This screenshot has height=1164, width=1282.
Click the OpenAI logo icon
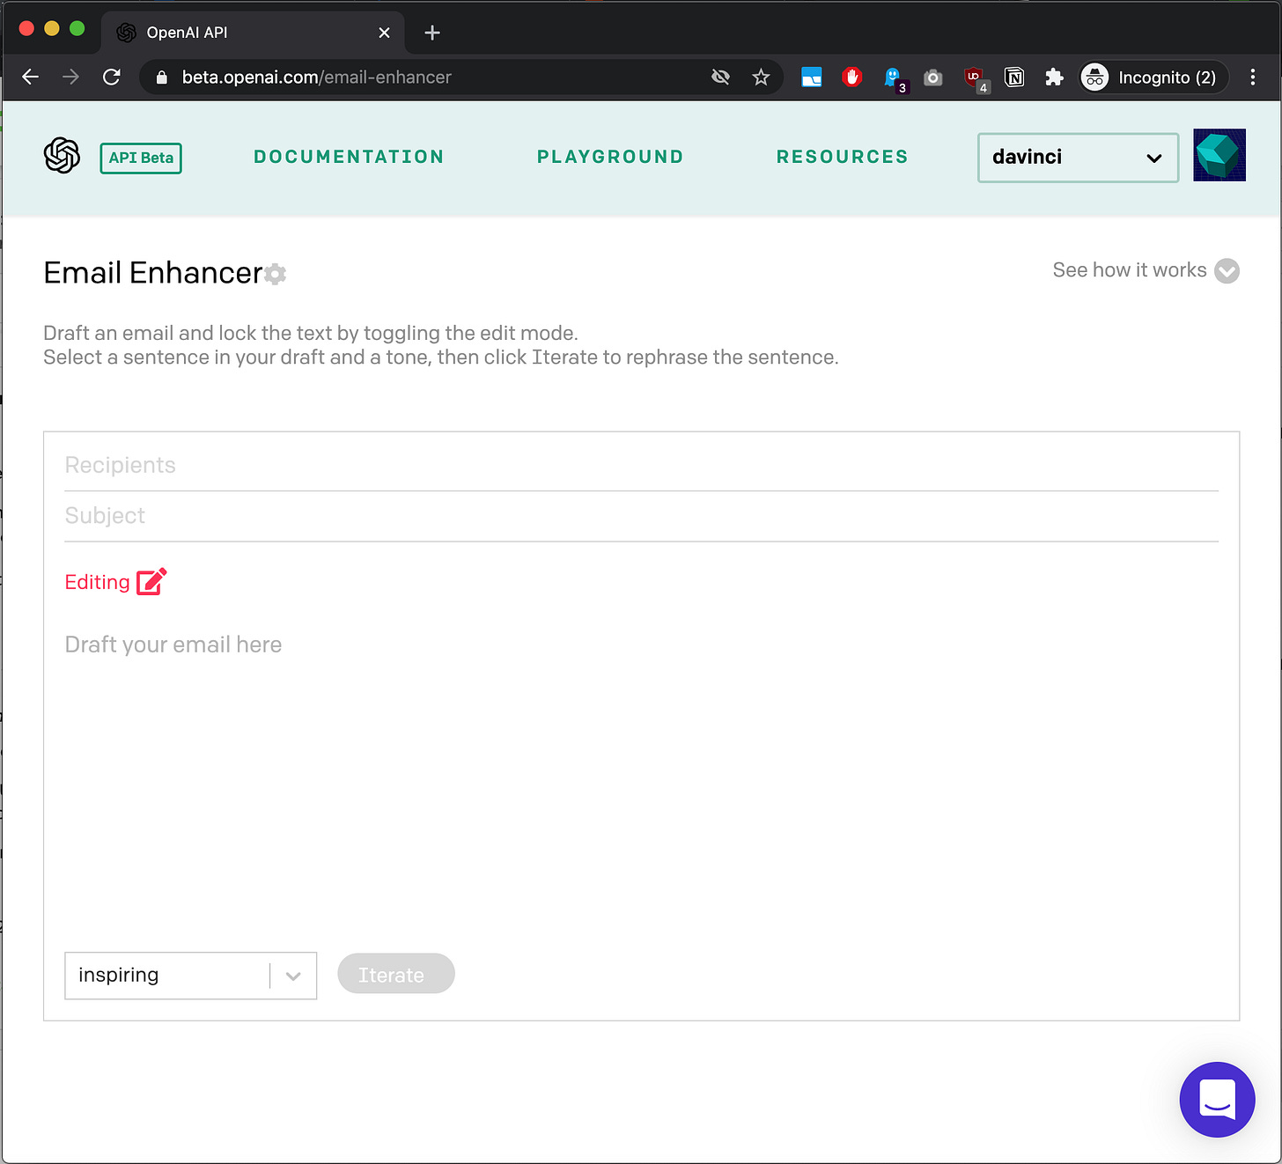(62, 156)
